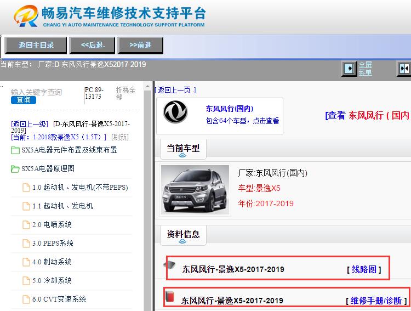Open 1.0 起动机、发电机(不带PEPS) document
The height and width of the screenshot is (311, 411).
click(80, 188)
